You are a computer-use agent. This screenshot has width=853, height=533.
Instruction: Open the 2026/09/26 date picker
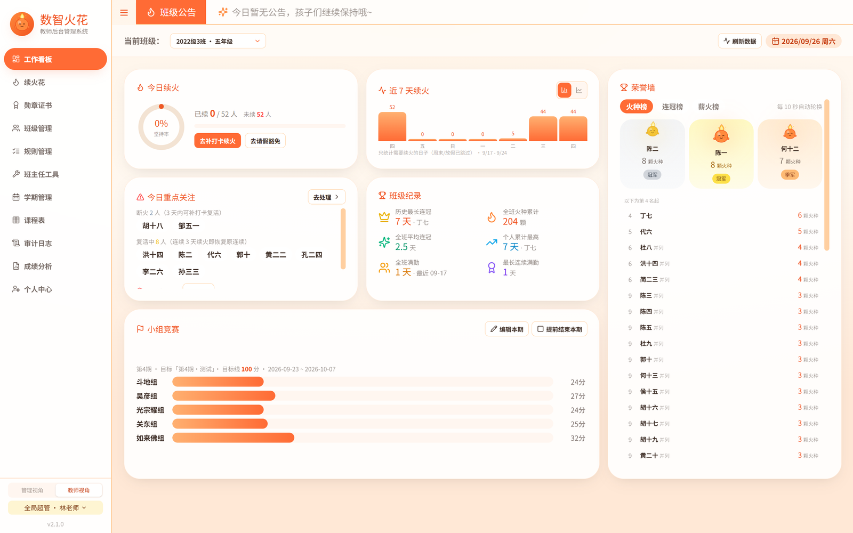coord(803,41)
